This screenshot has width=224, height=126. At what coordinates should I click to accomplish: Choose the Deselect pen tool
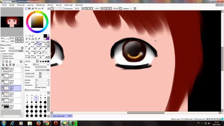[33, 52]
